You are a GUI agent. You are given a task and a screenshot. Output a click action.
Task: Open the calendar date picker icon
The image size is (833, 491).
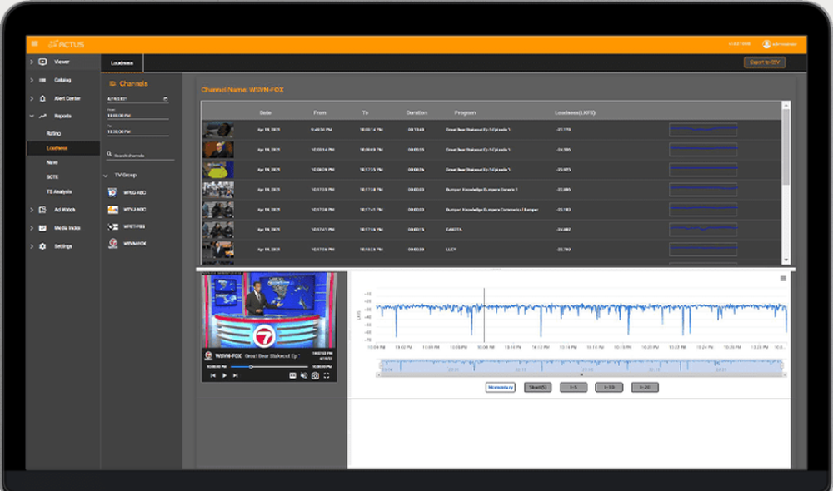click(x=167, y=98)
